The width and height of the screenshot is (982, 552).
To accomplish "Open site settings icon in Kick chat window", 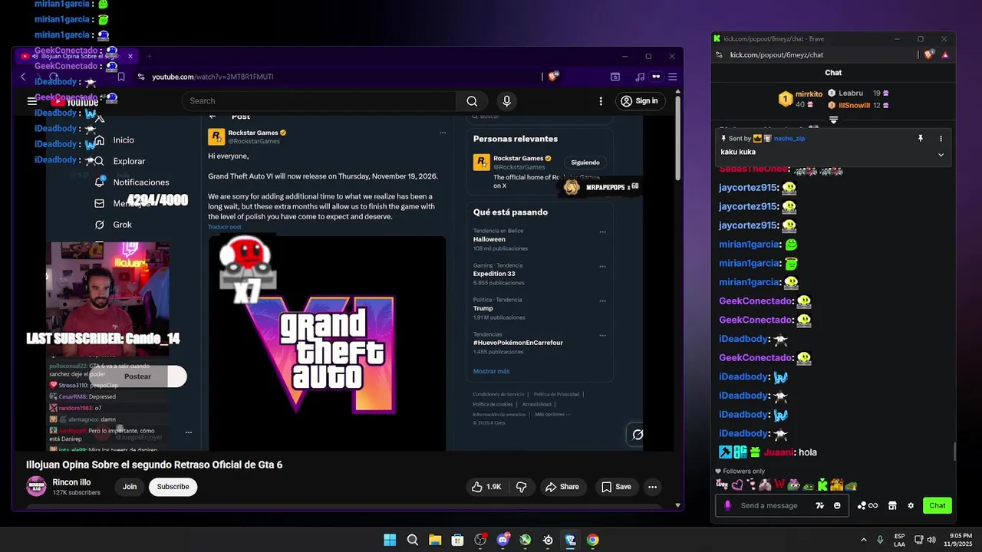I will [719, 54].
